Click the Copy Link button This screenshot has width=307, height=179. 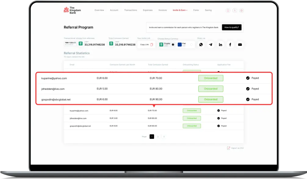click(x=146, y=45)
